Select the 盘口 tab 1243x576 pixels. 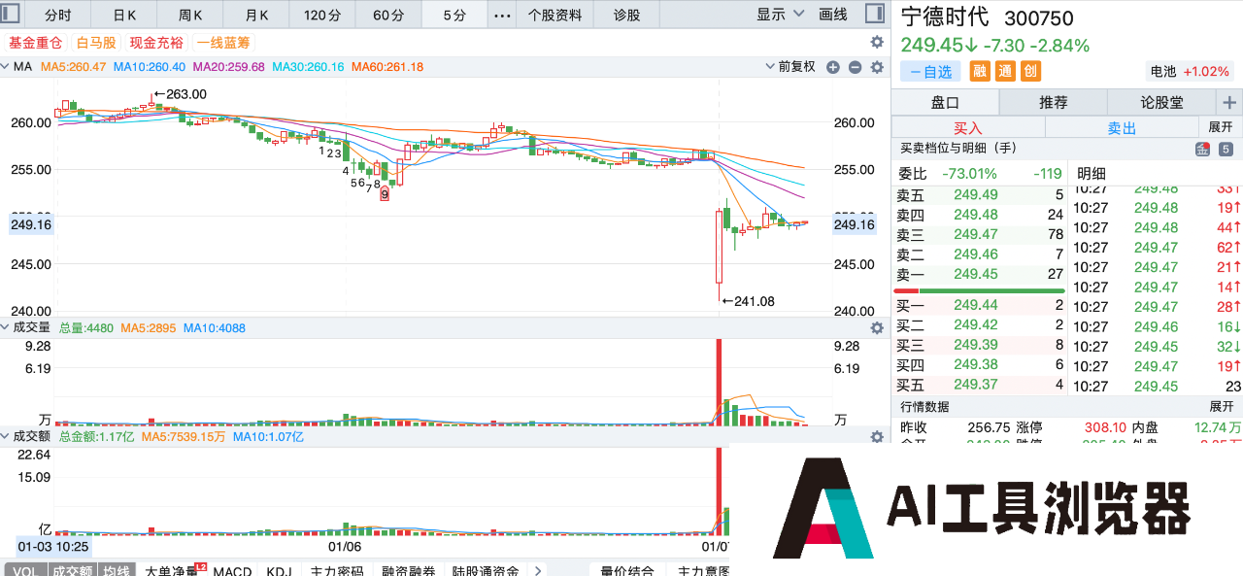(x=945, y=102)
